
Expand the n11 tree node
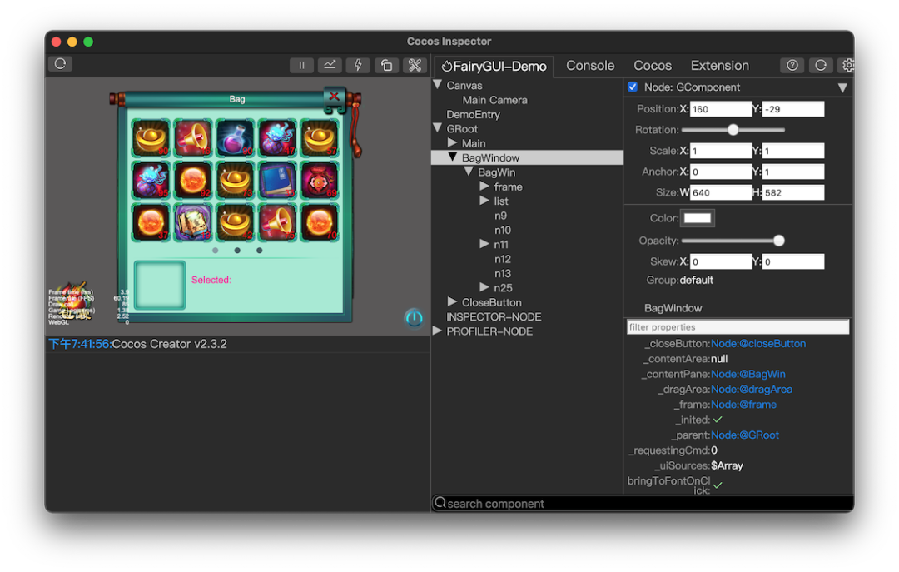(x=484, y=244)
